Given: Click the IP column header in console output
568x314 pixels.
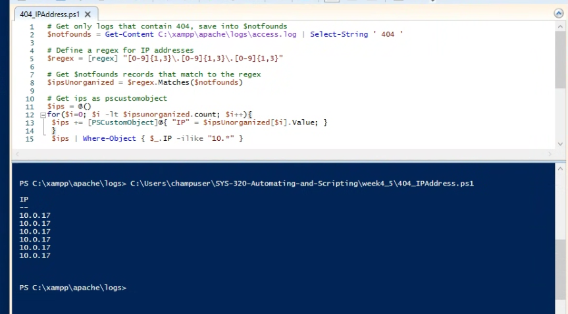Looking at the screenshot, I should (24, 199).
